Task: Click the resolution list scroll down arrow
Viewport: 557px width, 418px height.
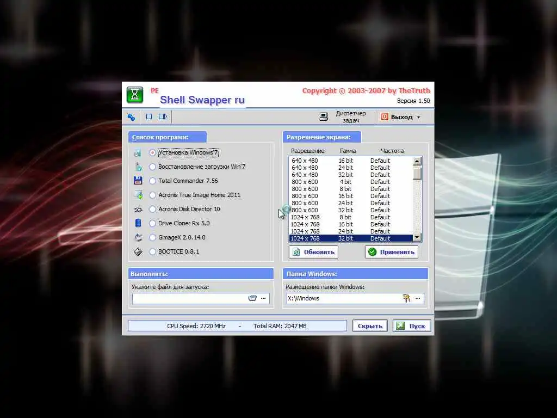Action: tap(417, 237)
